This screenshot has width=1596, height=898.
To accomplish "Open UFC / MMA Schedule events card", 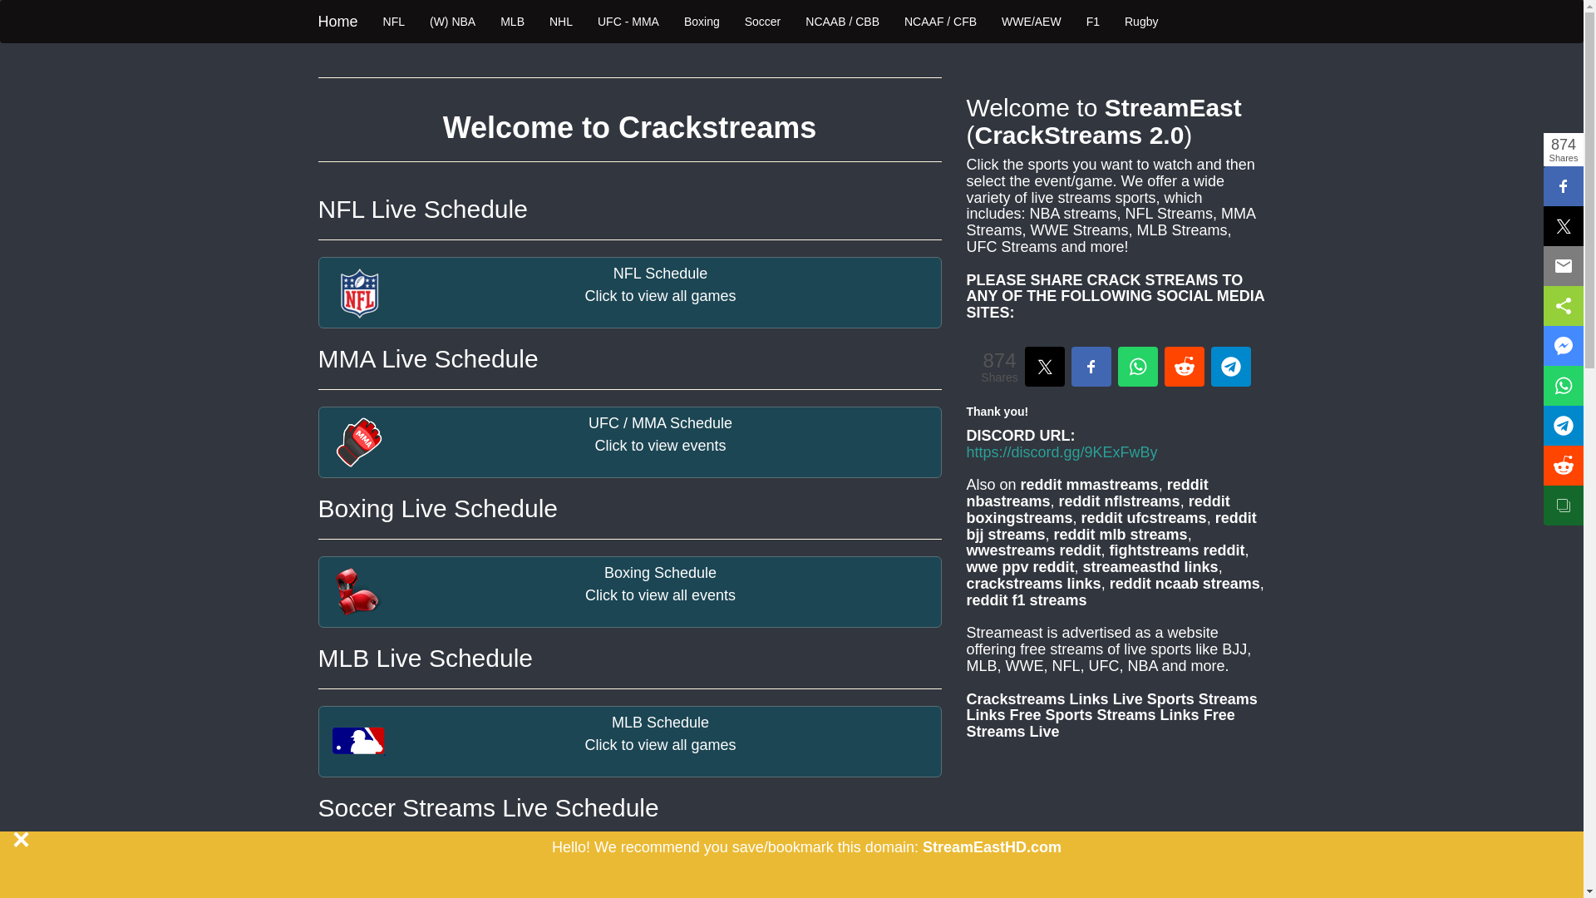I will pyautogui.click(x=629, y=442).
